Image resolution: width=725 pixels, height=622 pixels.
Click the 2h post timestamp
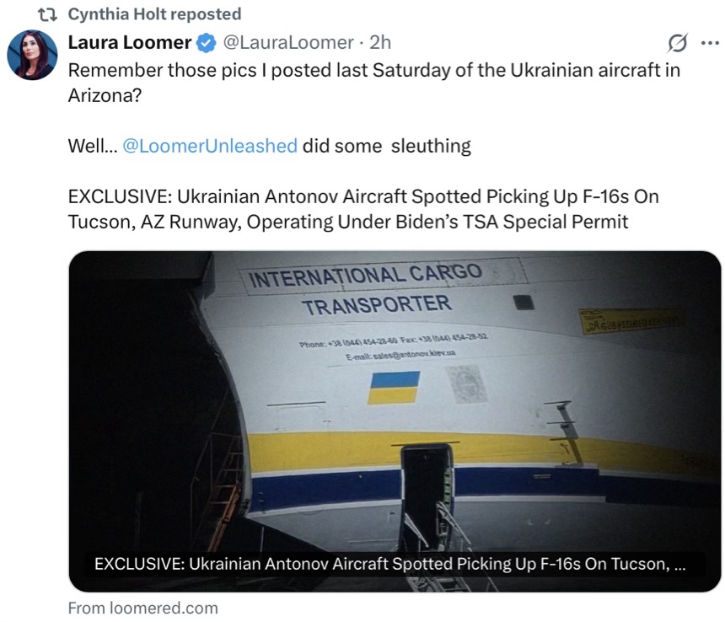(x=380, y=42)
